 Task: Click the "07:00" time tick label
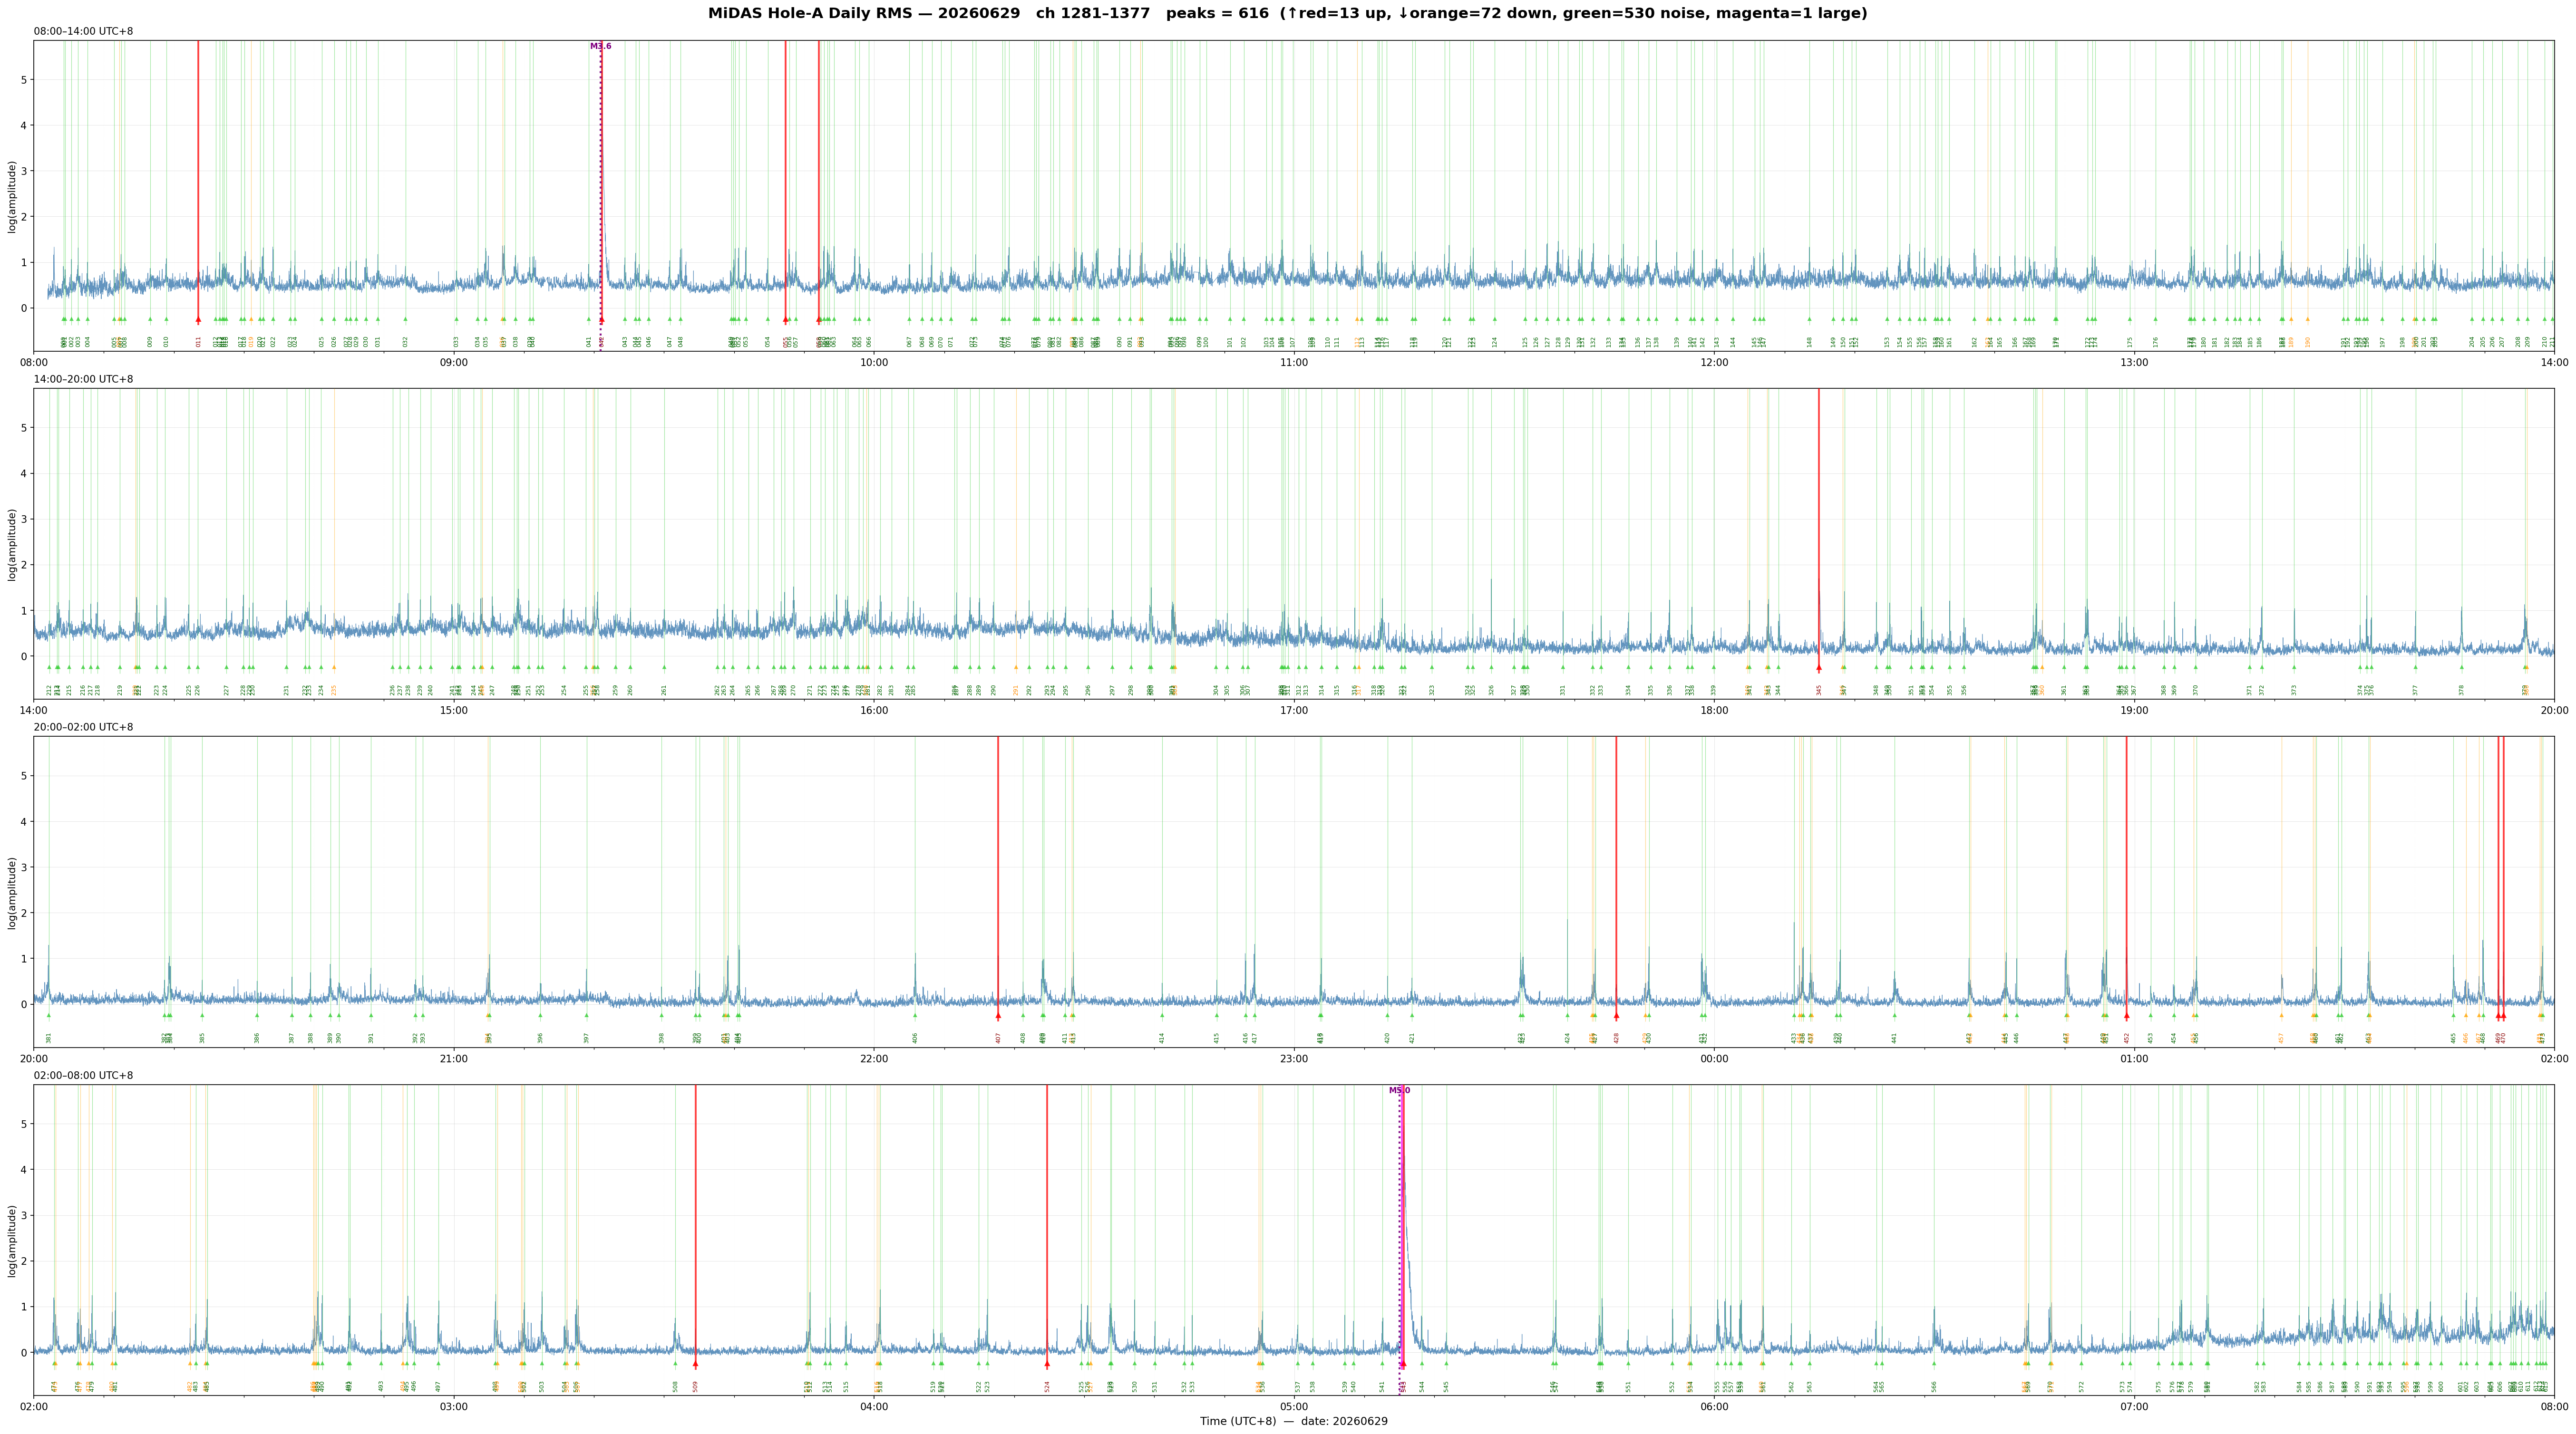(2134, 1407)
